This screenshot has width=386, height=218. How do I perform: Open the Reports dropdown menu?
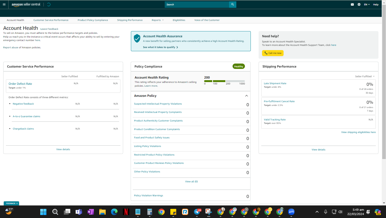pyautogui.click(x=157, y=20)
